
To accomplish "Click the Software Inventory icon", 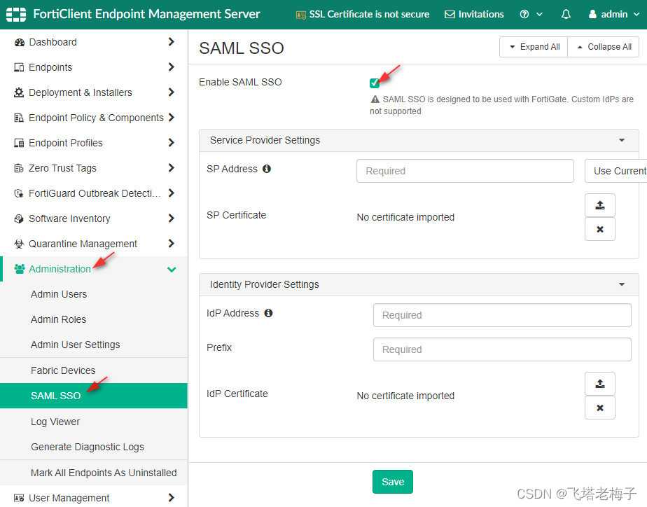I will 19,218.
